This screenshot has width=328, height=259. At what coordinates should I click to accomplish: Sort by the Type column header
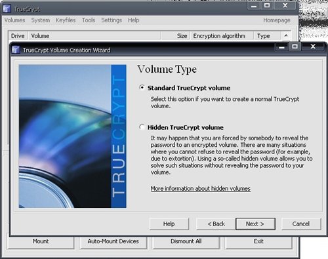coord(267,35)
